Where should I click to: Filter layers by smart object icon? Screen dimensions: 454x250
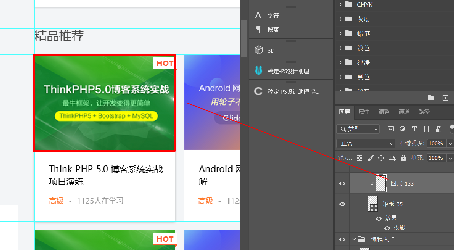(x=439, y=129)
